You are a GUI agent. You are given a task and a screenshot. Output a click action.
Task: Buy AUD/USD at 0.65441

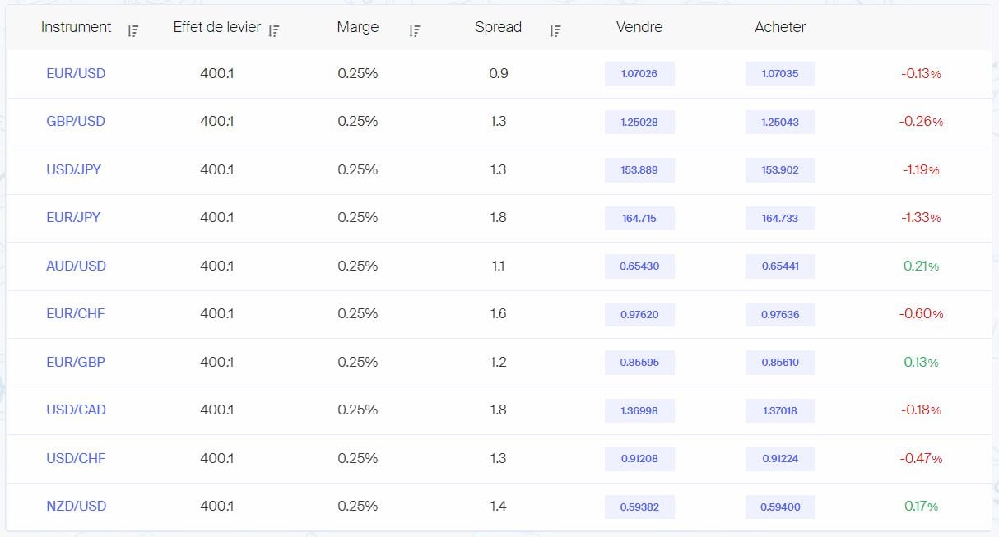tap(780, 266)
